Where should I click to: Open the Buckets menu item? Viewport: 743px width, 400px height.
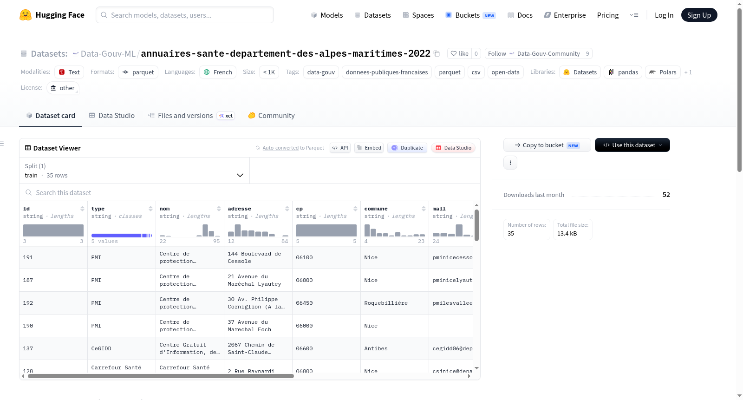[470, 15]
